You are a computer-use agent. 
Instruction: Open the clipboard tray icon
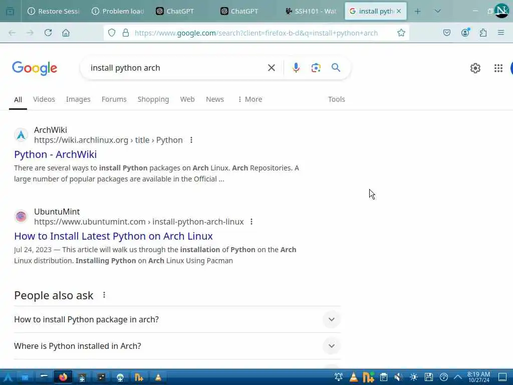(x=383, y=377)
